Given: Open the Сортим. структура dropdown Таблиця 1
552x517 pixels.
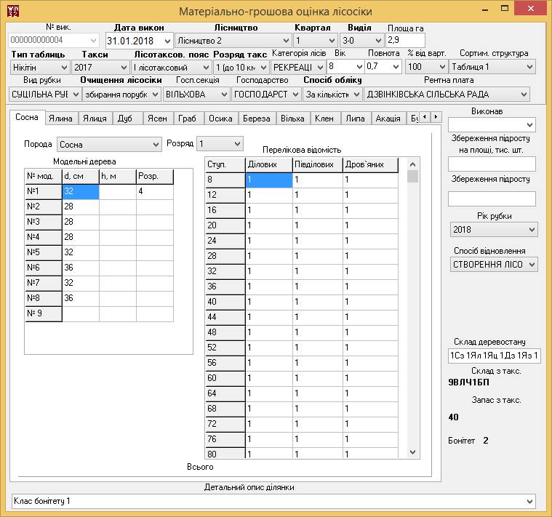Looking at the screenshot, I should point(530,66).
